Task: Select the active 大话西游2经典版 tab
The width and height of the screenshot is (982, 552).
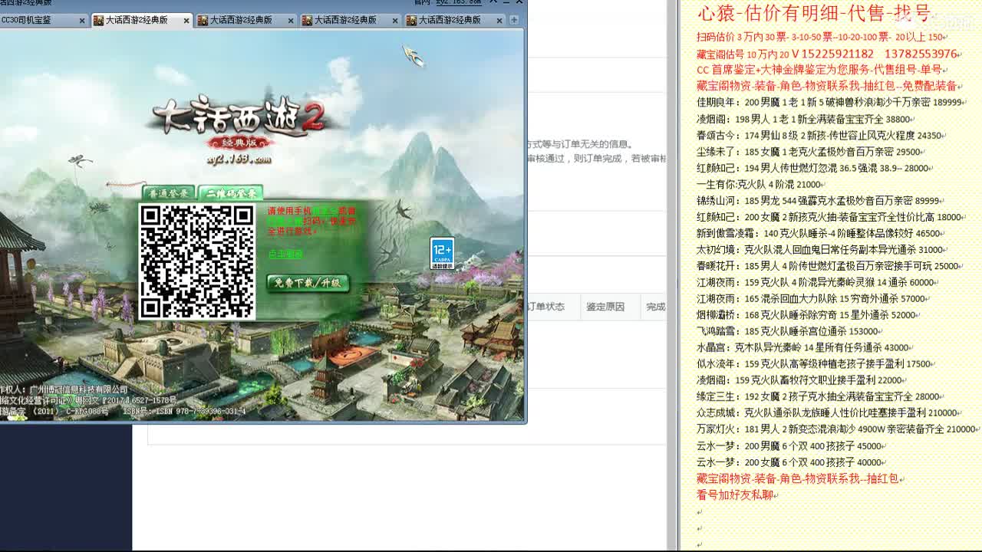Action: click(x=142, y=21)
